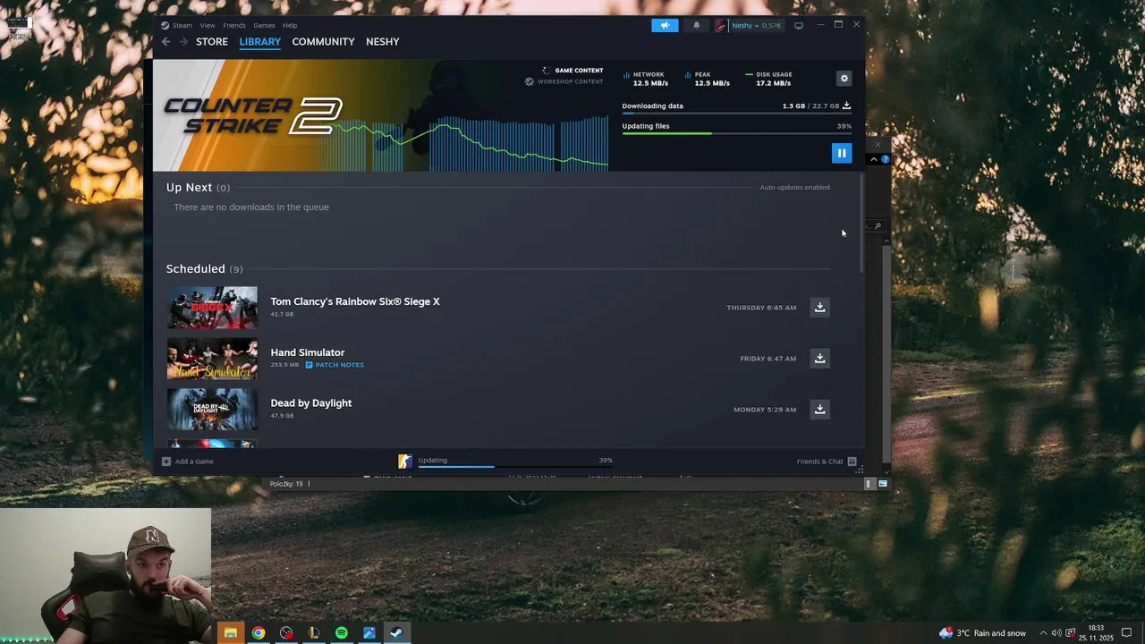Click the help question mark in the Explorer window

tap(885, 159)
